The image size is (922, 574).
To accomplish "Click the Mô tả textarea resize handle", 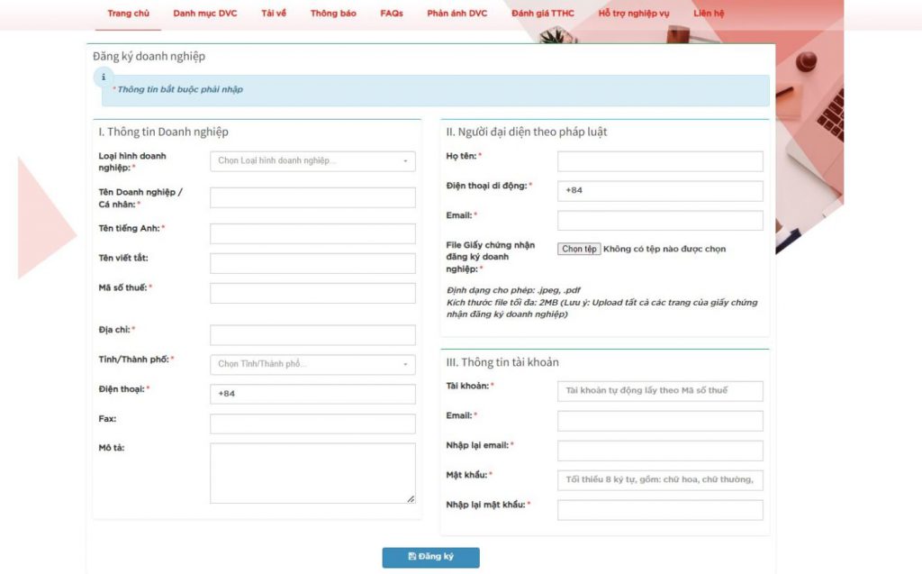I will (x=411, y=498).
